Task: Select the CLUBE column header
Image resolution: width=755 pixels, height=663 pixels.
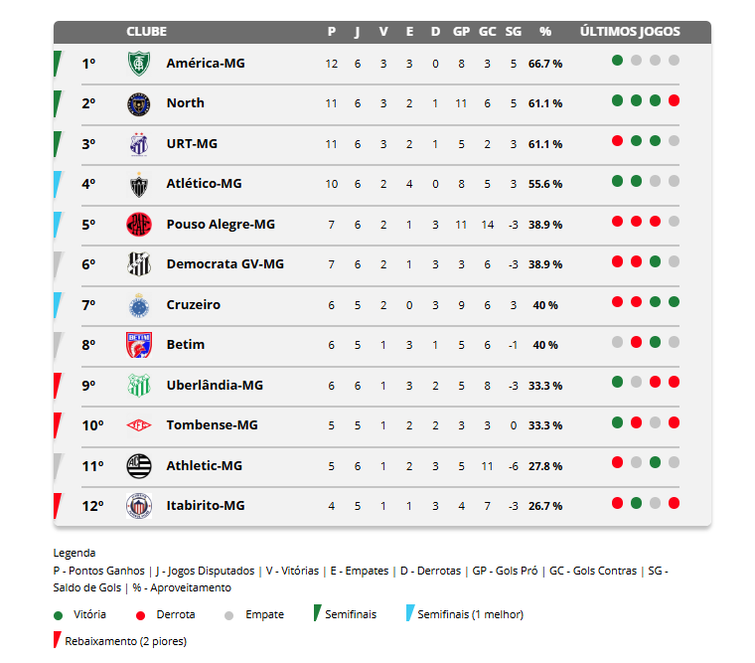Action: (x=147, y=32)
